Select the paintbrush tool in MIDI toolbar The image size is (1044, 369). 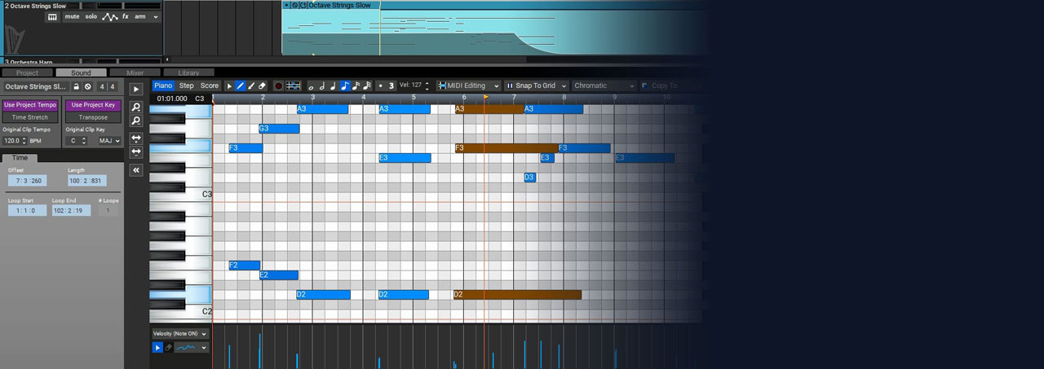[251, 86]
